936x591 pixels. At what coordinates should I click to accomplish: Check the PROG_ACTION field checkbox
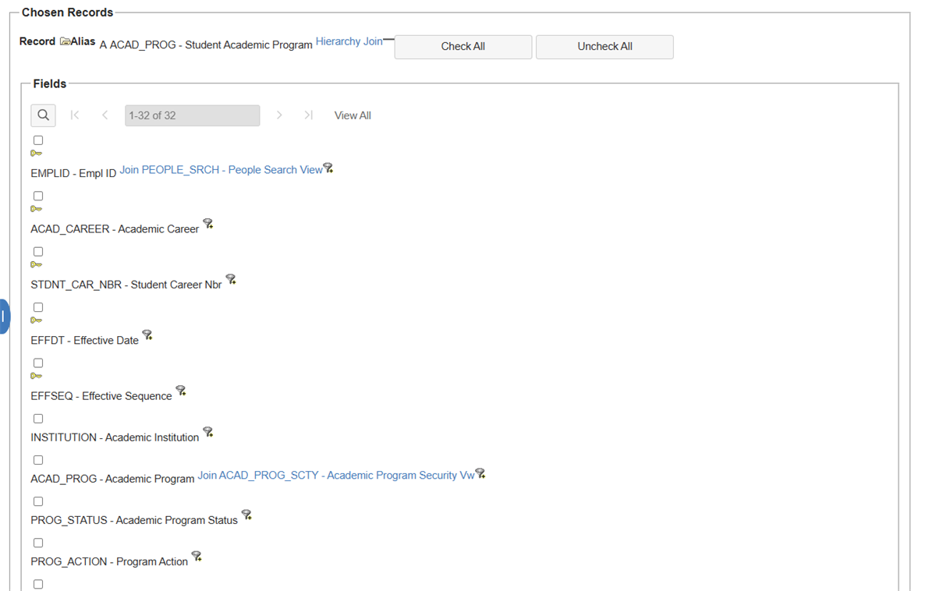[38, 543]
